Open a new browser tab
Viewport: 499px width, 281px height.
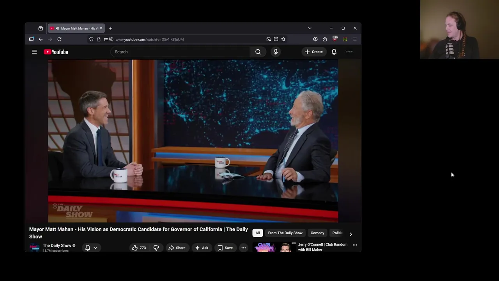pyautogui.click(x=111, y=28)
